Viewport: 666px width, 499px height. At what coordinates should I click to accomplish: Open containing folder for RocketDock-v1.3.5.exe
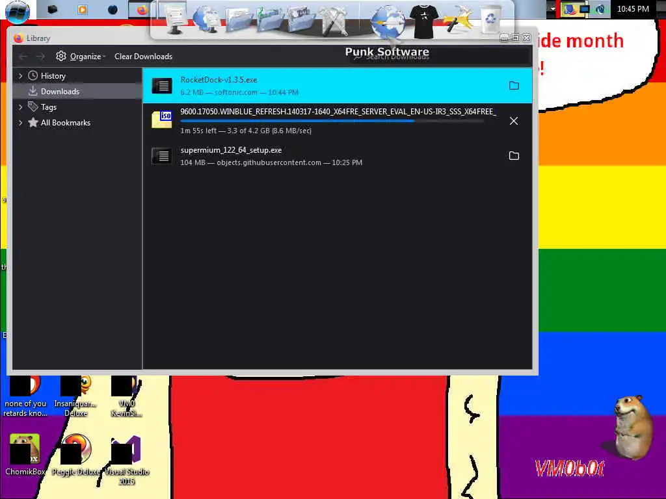[x=514, y=86]
